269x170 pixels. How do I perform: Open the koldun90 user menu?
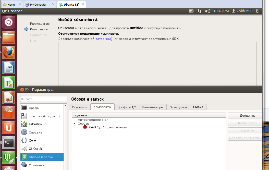(242, 11)
